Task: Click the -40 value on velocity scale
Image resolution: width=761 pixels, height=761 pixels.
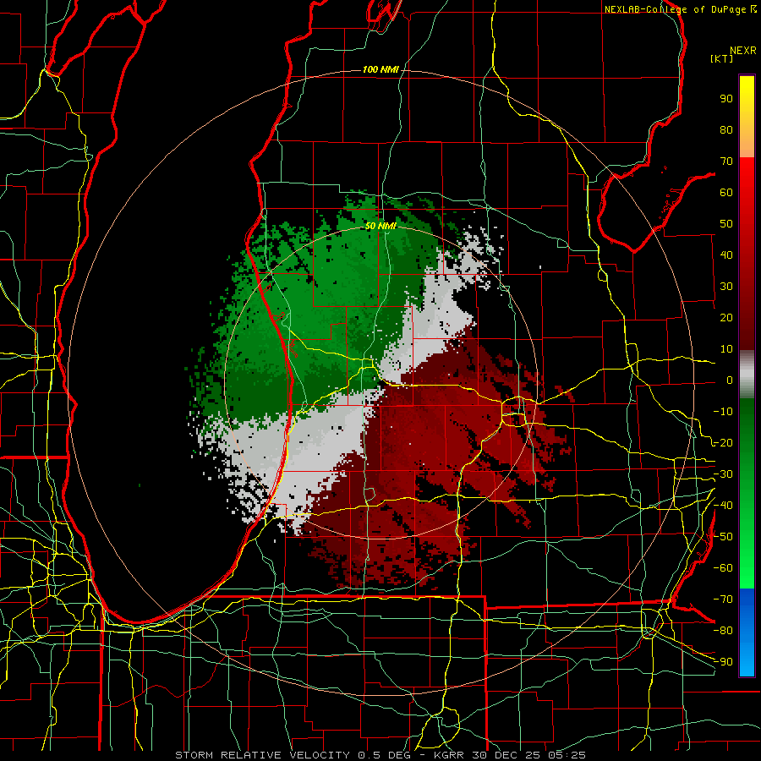Action: pyautogui.click(x=723, y=506)
